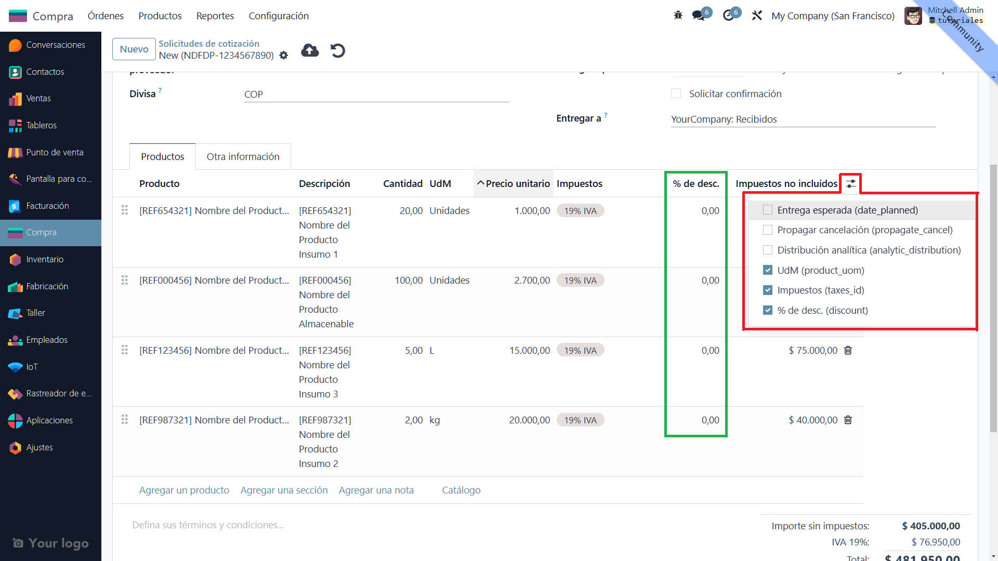998x561 pixels.
Task: Check the Solicitar confirmación checkbox
Action: point(676,94)
